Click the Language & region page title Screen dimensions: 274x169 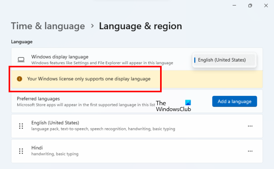click(x=141, y=26)
